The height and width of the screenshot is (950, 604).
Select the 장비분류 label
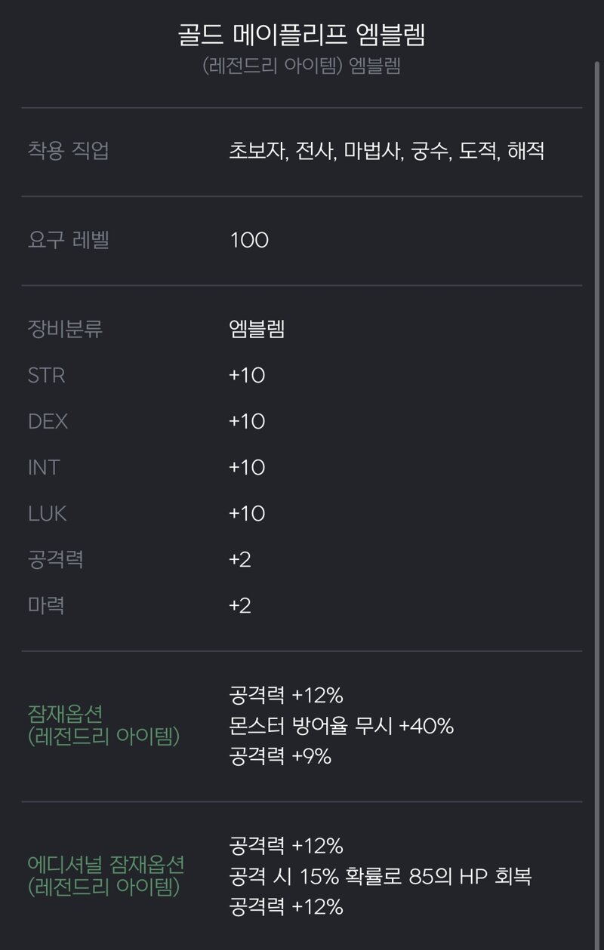click(65, 329)
